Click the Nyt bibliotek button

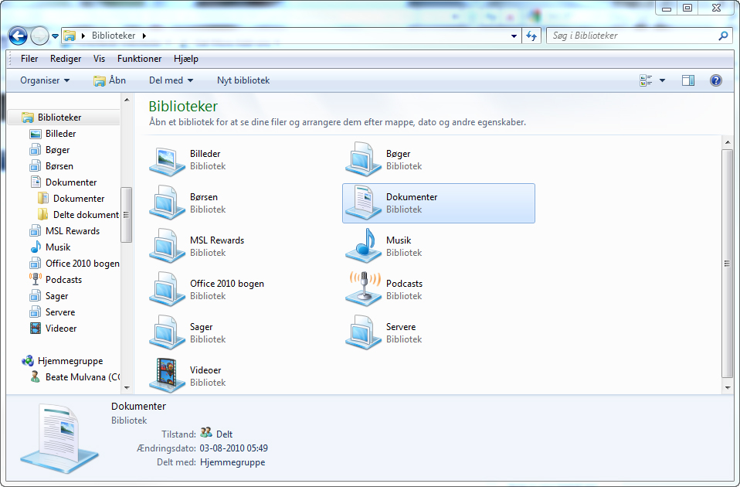(x=243, y=80)
